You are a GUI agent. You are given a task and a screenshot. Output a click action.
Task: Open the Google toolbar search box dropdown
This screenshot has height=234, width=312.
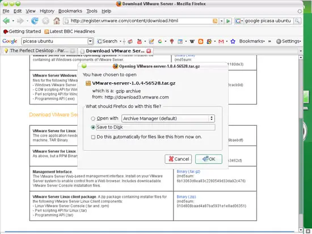pos(90,41)
